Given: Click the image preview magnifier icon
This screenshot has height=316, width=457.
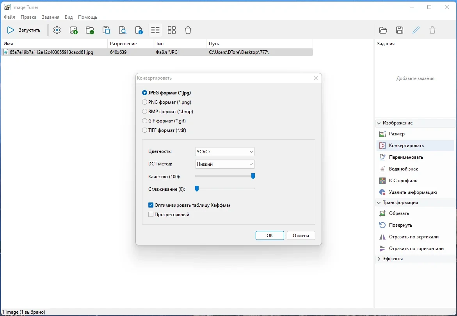Looking at the screenshot, I should click(x=123, y=30).
